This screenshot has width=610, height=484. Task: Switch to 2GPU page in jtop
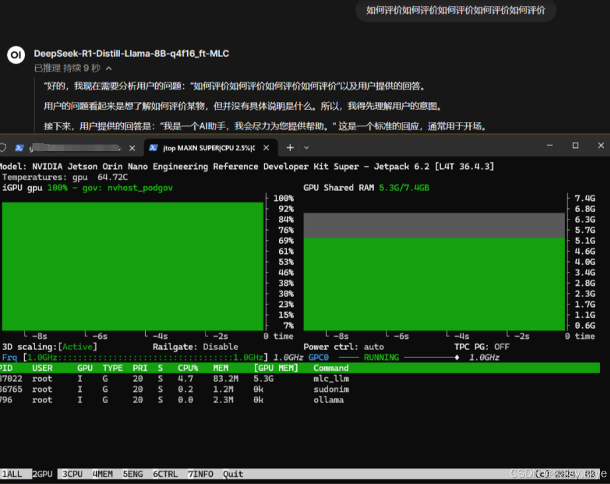(x=42, y=474)
